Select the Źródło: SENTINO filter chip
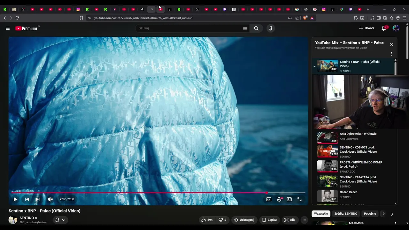This screenshot has height=230, width=409. (x=346, y=214)
